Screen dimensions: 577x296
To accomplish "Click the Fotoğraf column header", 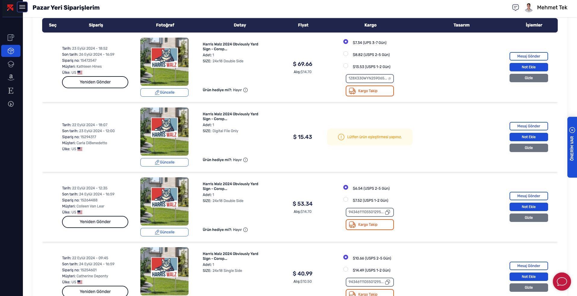I will [x=165, y=25].
